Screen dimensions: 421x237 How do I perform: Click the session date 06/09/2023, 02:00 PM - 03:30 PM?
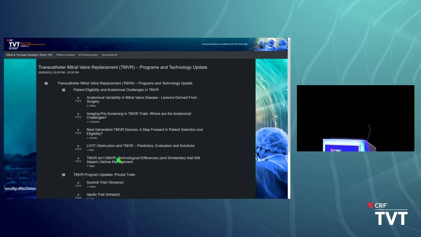(59, 72)
